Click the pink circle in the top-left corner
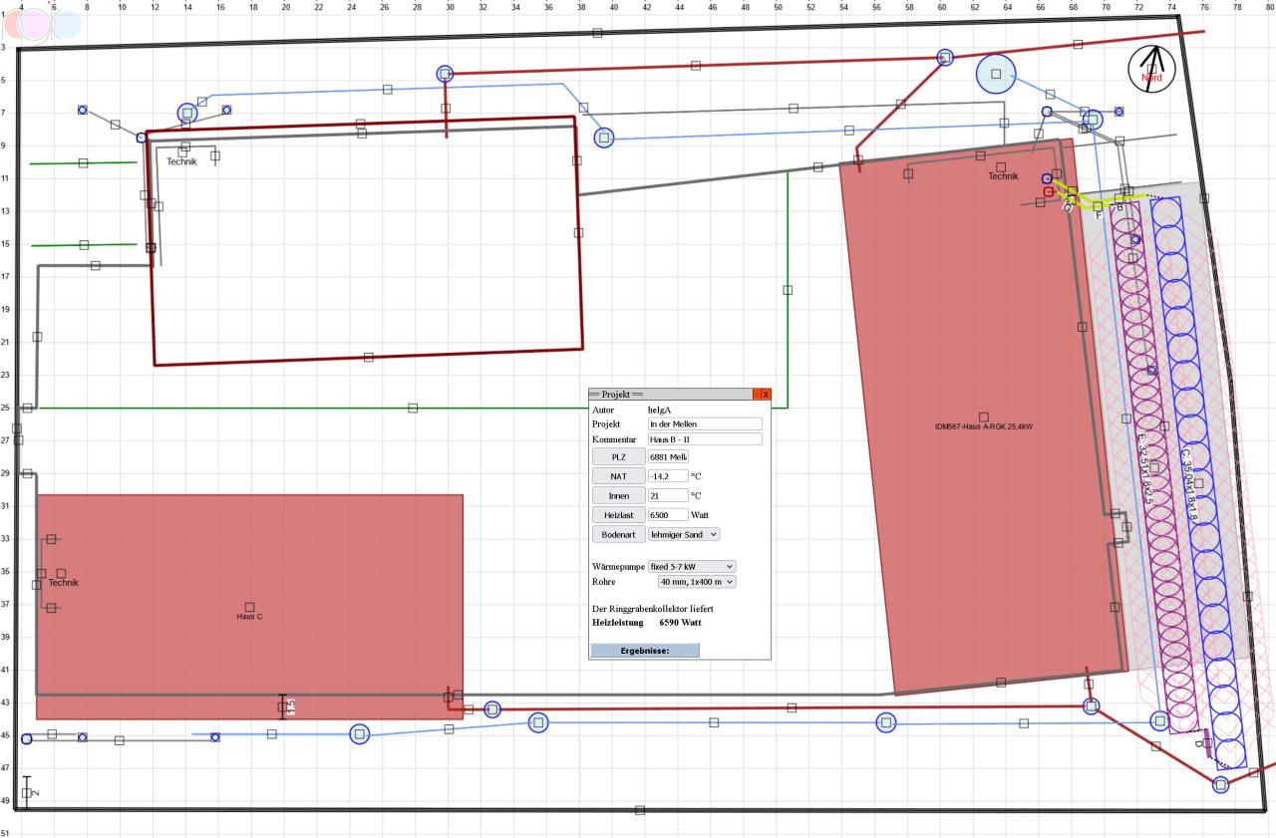The image size is (1276, 838). coord(34,23)
